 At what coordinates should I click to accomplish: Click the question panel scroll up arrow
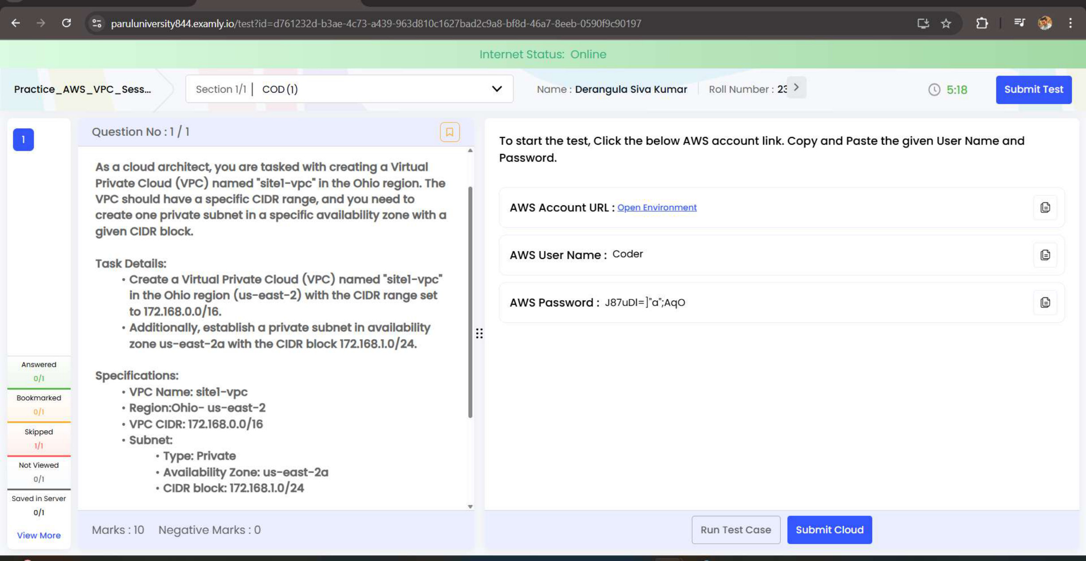470,150
